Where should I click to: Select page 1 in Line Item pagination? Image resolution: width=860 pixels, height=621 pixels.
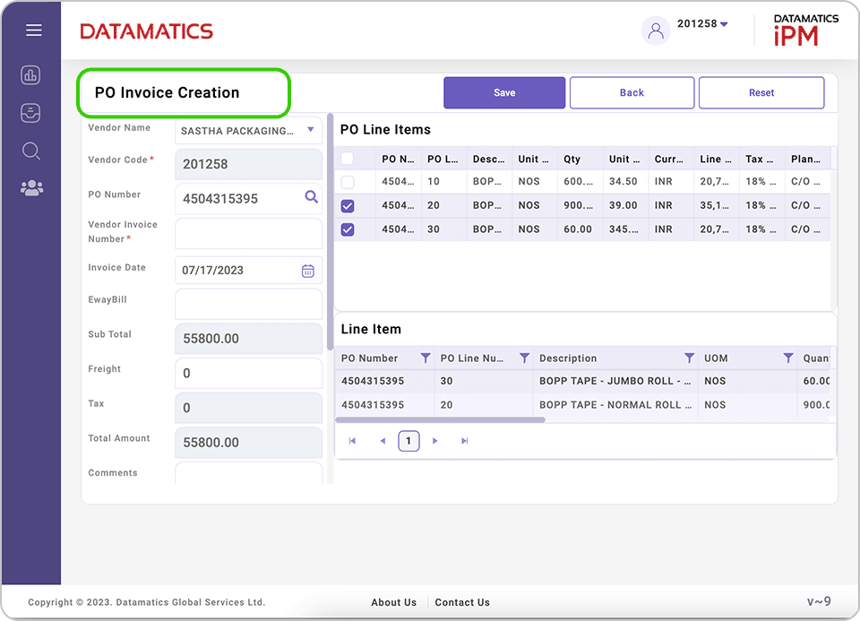coord(408,440)
